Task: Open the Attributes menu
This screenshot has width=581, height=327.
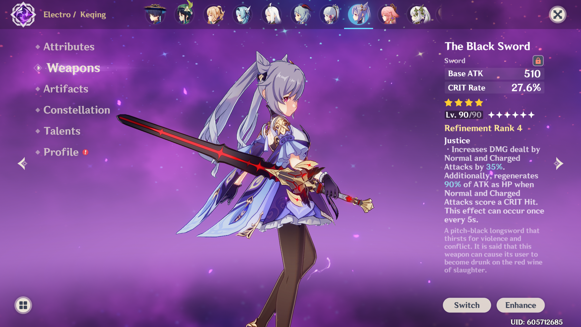Action: click(69, 47)
